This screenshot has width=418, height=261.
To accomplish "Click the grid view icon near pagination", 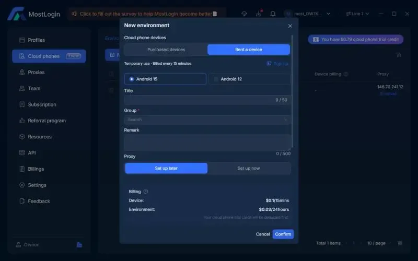I will (400, 243).
